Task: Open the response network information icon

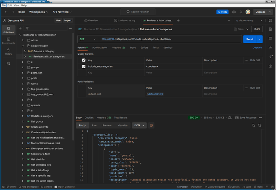Action: click(x=230, y=118)
